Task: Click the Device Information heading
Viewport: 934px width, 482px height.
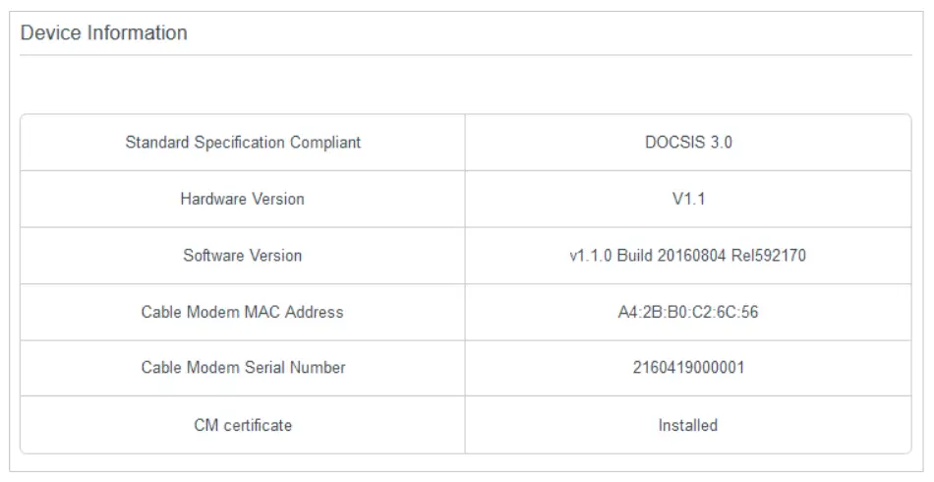Action: (x=103, y=32)
